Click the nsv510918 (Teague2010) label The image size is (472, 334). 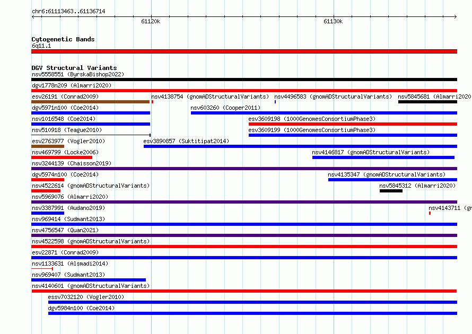click(x=67, y=130)
